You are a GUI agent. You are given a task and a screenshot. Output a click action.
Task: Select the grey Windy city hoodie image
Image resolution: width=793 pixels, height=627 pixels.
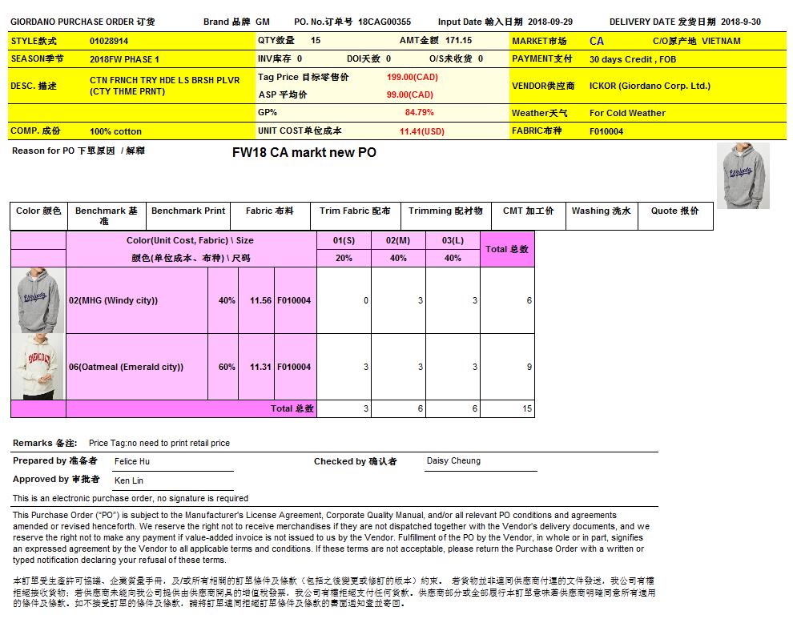38,300
